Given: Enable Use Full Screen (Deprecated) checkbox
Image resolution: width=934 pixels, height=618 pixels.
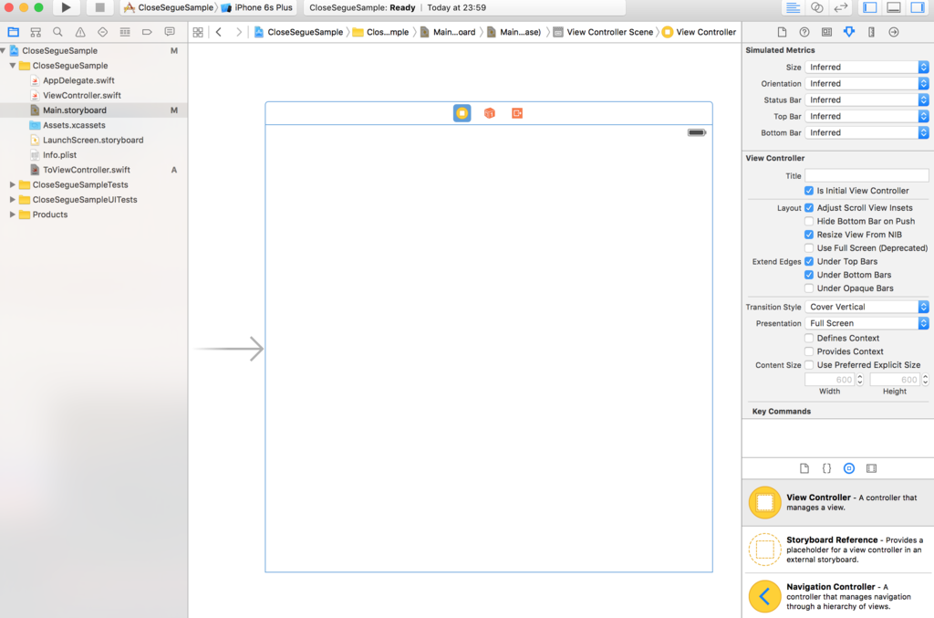Looking at the screenshot, I should pos(809,248).
